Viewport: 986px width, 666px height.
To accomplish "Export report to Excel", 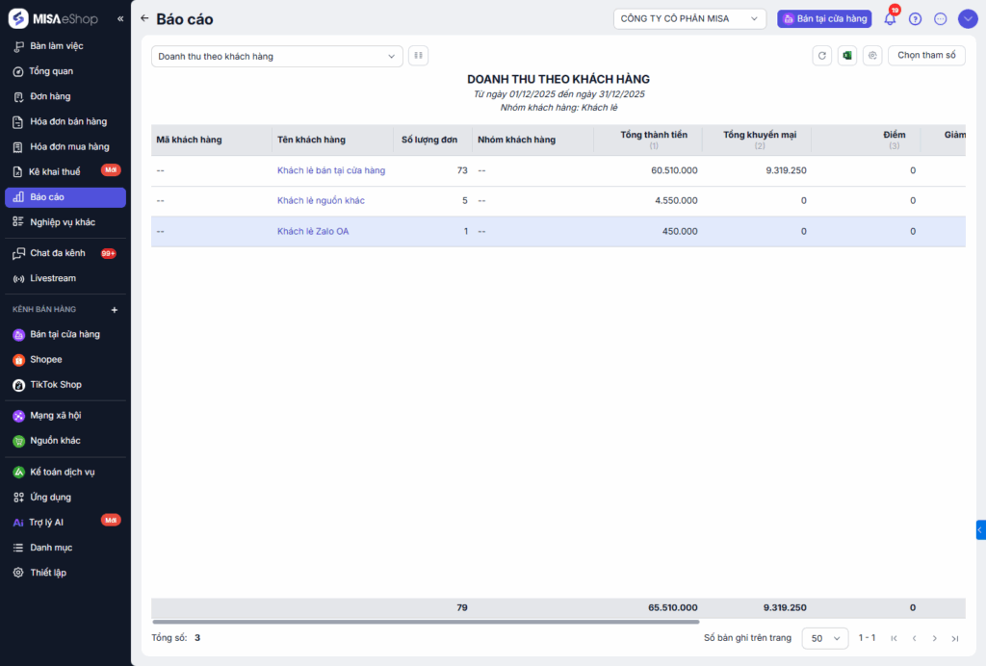I will click(x=846, y=56).
